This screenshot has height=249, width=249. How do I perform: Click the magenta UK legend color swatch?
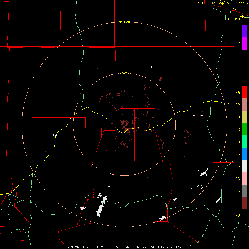click(244, 43)
